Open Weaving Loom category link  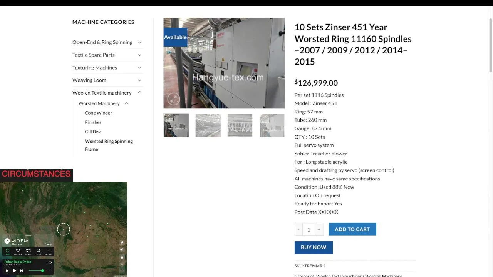point(89,80)
